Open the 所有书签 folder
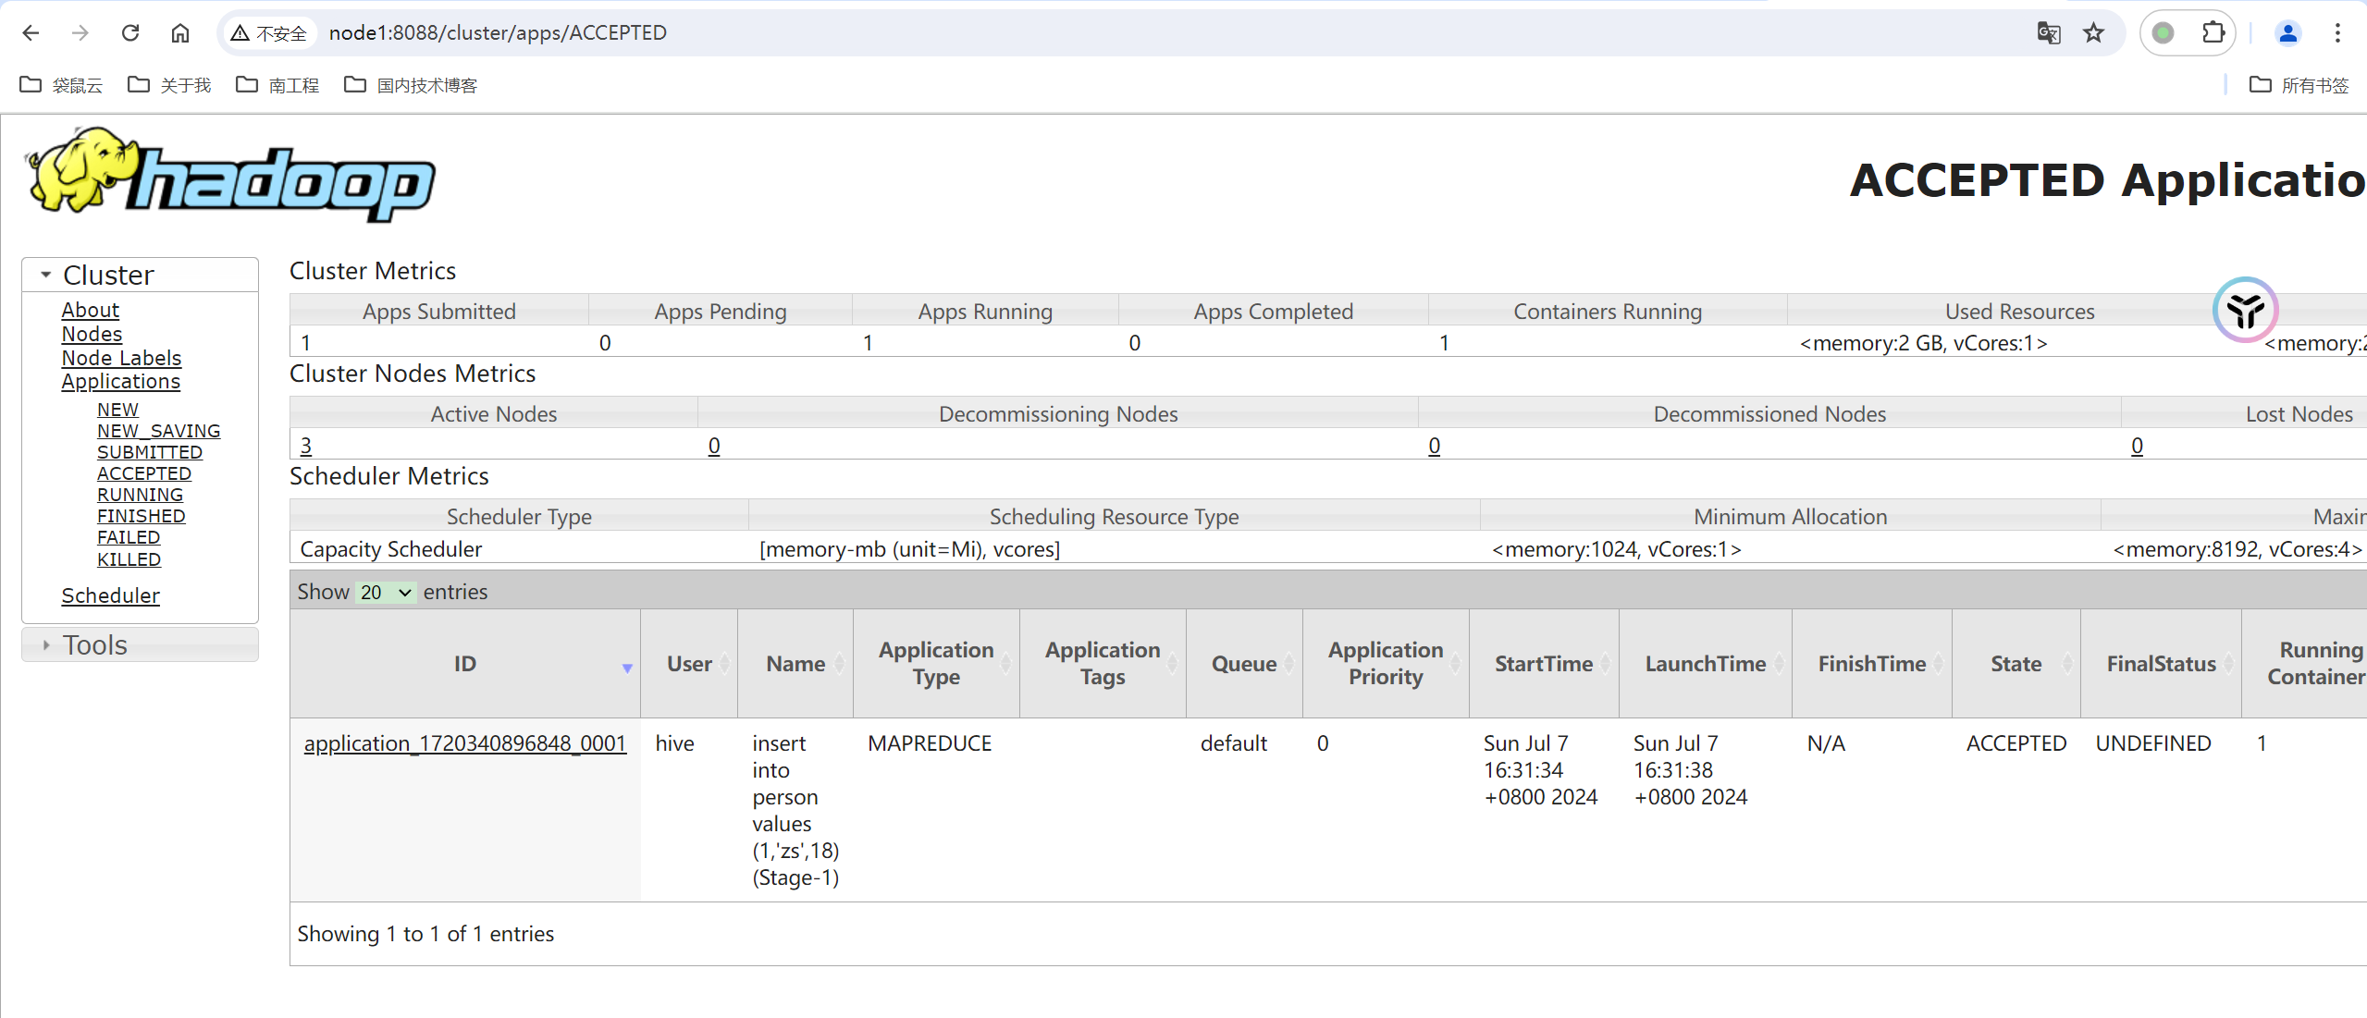 pos(2299,85)
